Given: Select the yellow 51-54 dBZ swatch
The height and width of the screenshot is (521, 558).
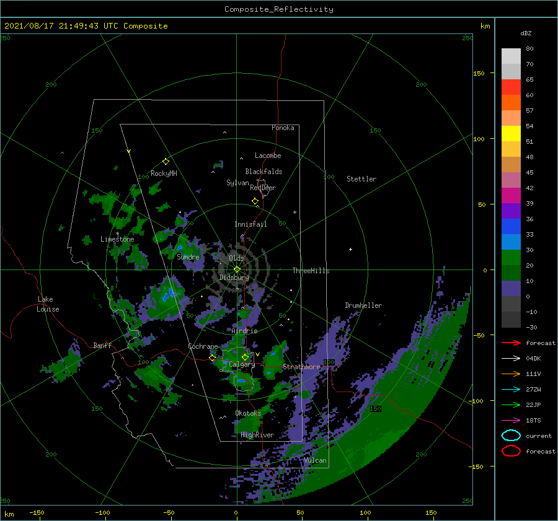Looking at the screenshot, I should (511, 134).
